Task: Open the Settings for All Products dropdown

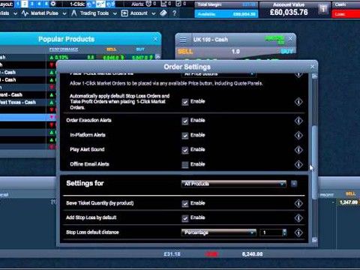Action: (x=233, y=184)
